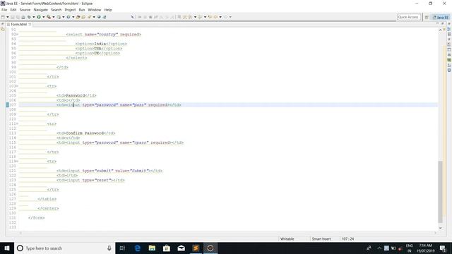Click the Writable status bar entry
Viewport: 452px width, 254px height.
coord(287,238)
